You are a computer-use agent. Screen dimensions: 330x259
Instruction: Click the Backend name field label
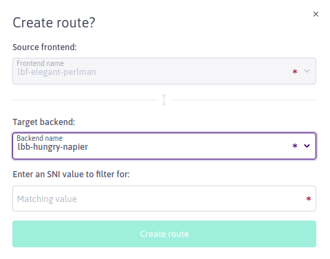tap(40, 138)
